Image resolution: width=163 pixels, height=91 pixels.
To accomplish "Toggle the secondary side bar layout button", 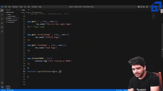I will pos(144,7).
